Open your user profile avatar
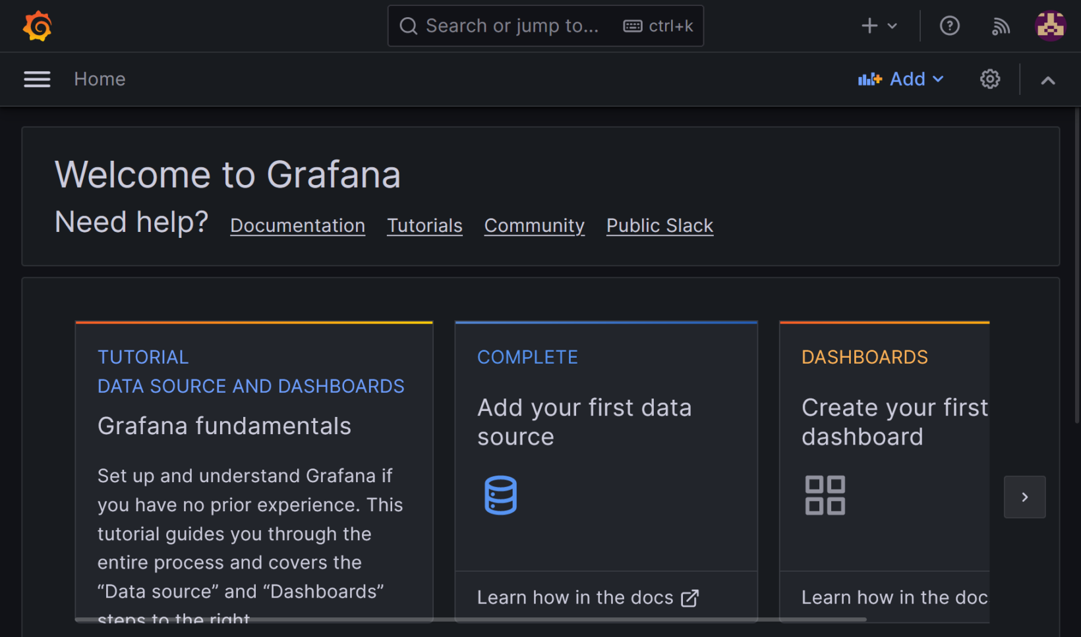 [1050, 26]
